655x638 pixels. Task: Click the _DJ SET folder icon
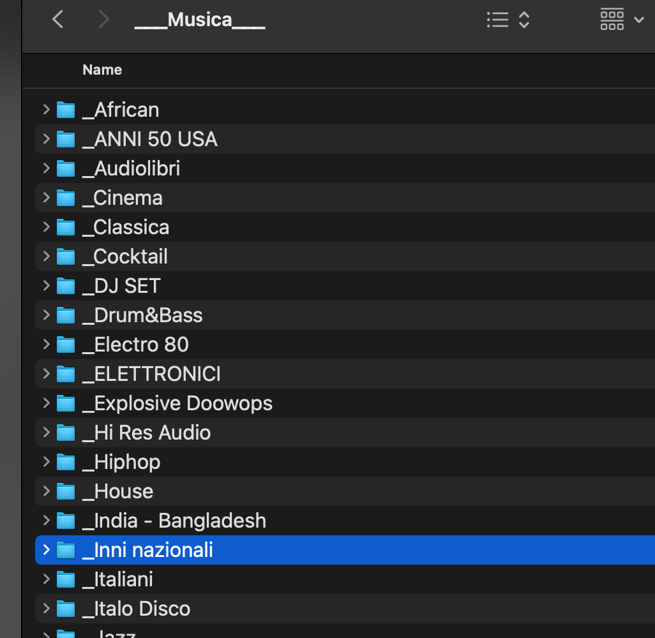point(66,286)
